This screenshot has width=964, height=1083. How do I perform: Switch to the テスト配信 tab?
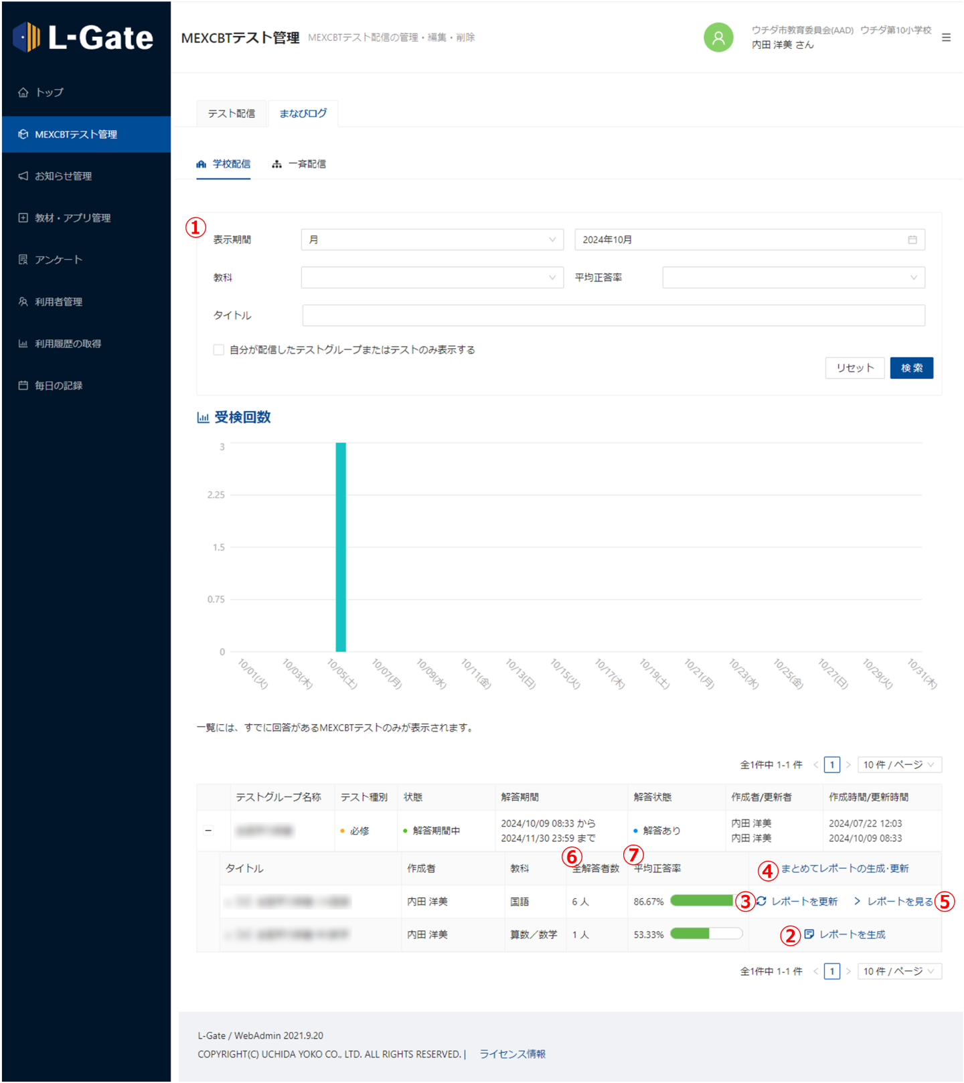click(x=231, y=114)
